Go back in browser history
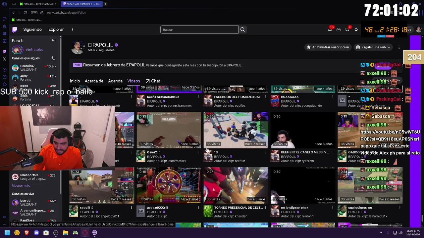The image size is (424, 238). pyautogui.click(x=14, y=13)
